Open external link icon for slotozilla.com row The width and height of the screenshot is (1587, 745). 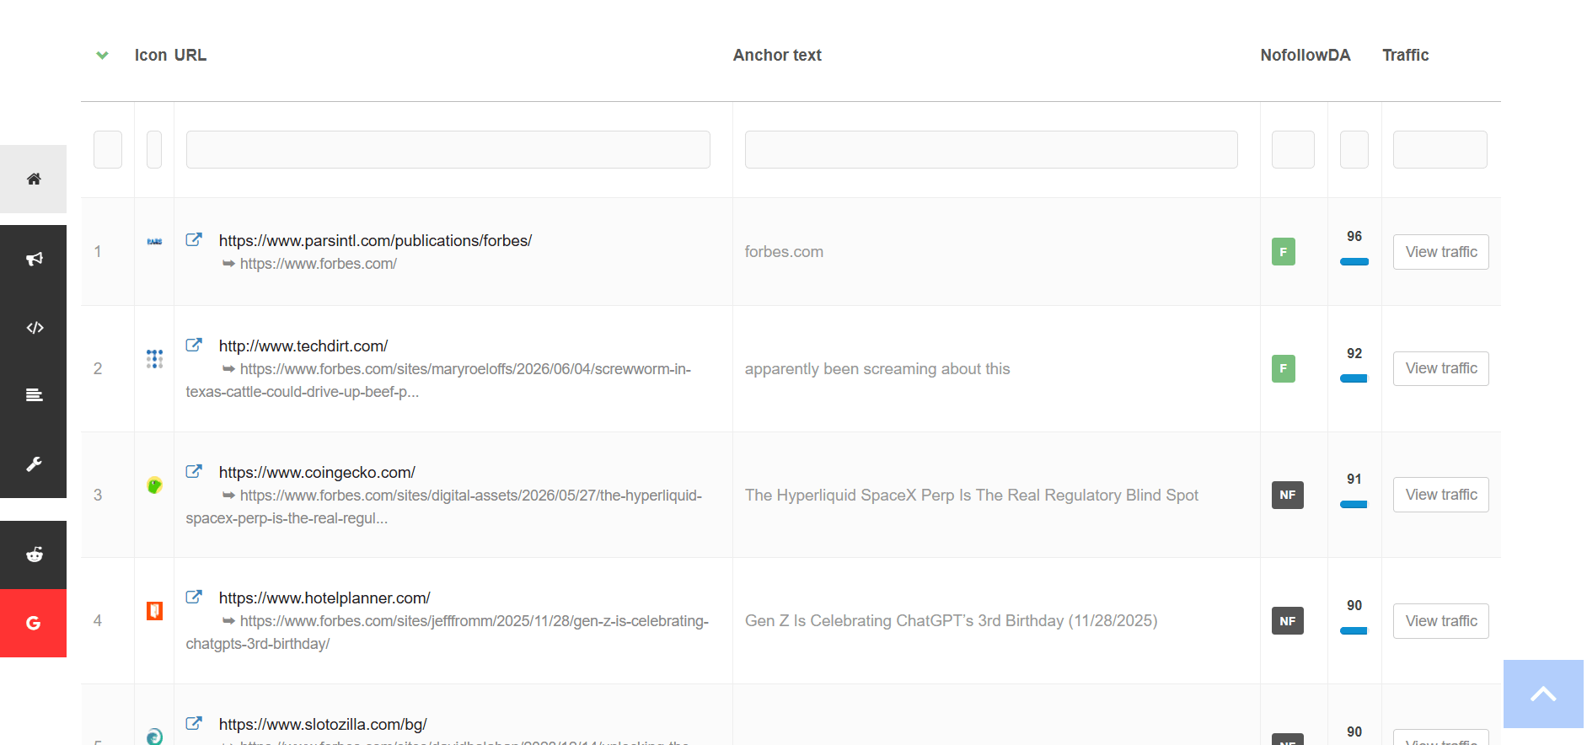click(194, 723)
